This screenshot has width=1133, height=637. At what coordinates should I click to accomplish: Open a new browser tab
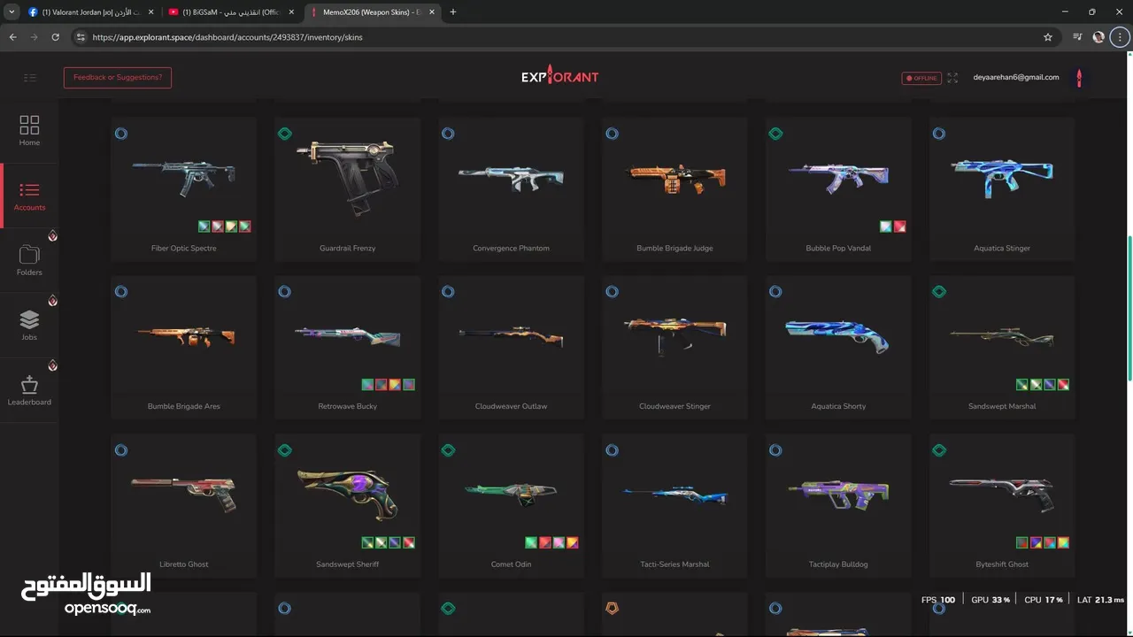click(x=453, y=12)
